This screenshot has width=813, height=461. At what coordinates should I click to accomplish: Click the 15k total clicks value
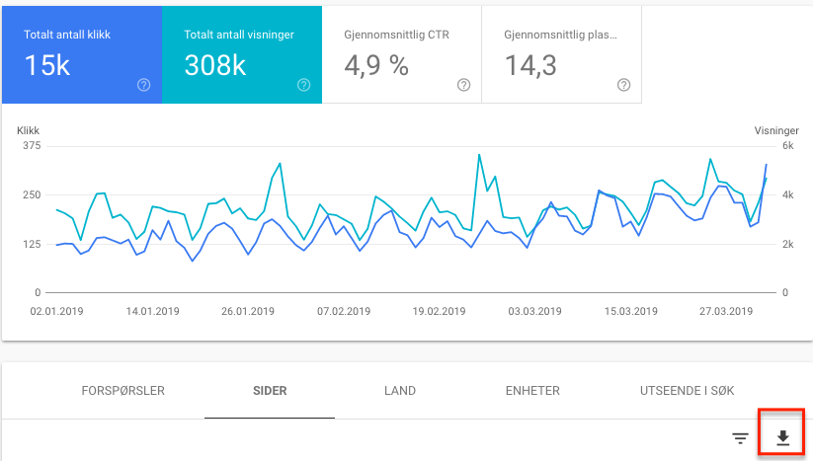click(x=47, y=65)
